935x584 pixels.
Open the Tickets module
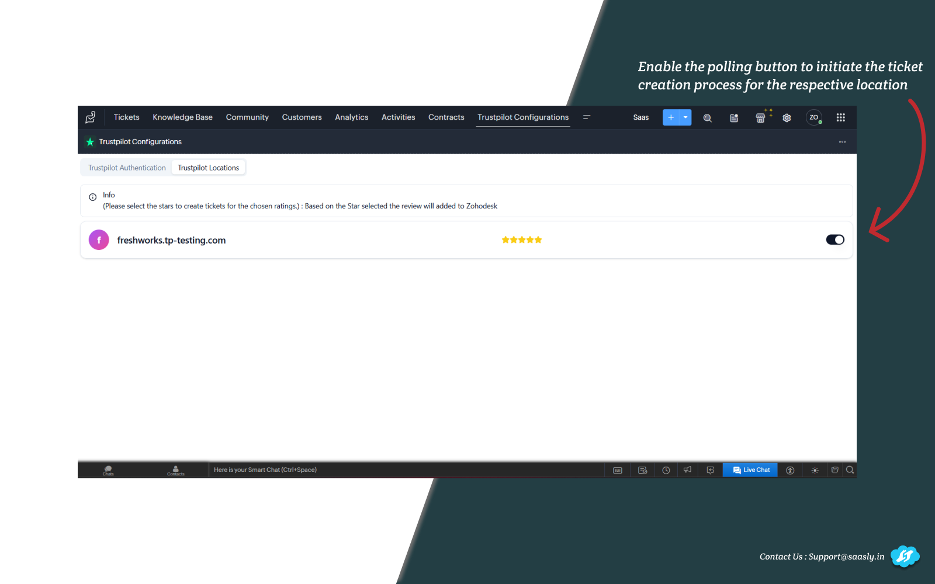(x=126, y=117)
